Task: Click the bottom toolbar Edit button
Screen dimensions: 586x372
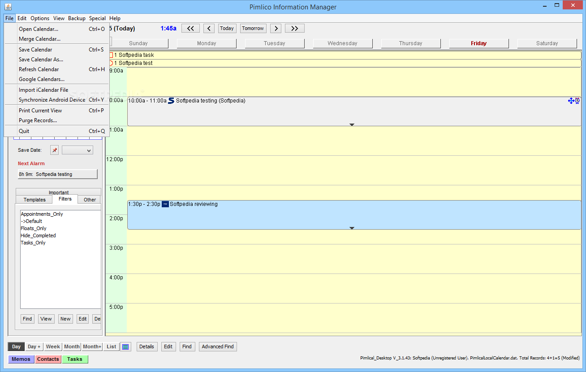Action: 168,346
